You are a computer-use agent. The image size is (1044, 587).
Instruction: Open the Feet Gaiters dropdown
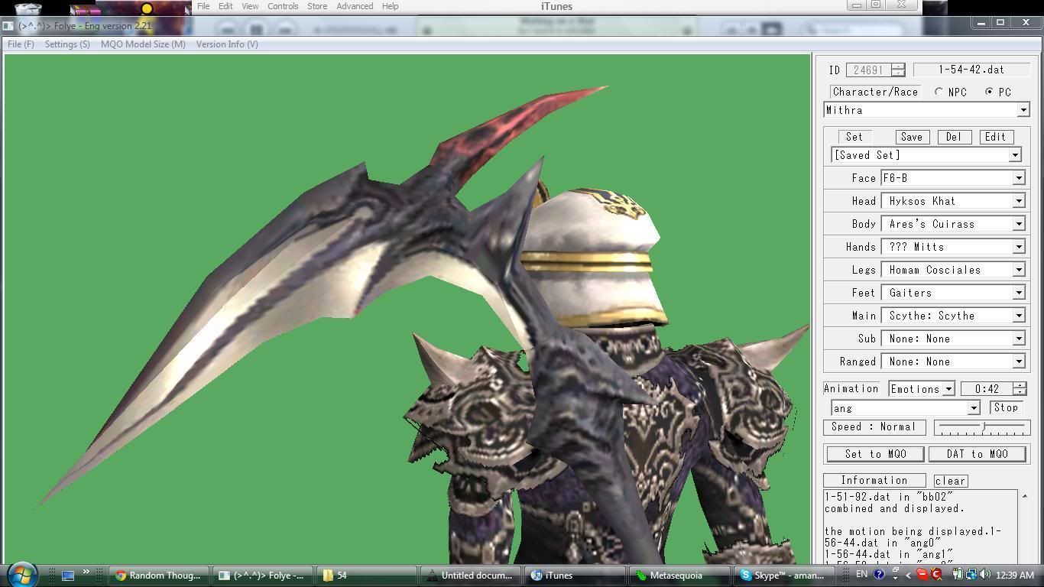click(1018, 293)
